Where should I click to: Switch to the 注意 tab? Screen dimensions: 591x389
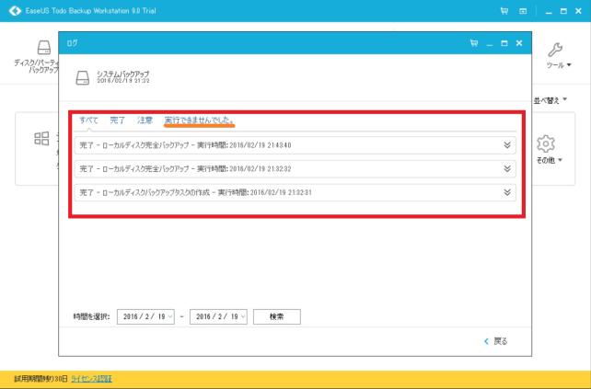pyautogui.click(x=145, y=120)
